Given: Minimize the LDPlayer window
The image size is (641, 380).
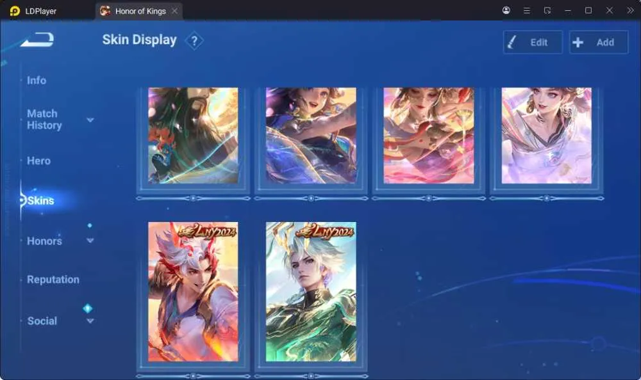Looking at the screenshot, I should click(568, 11).
